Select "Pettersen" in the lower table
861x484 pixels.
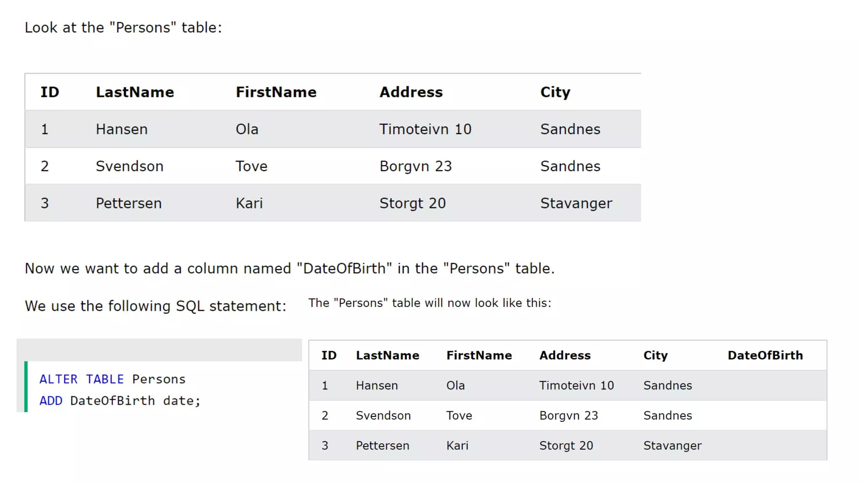(382, 445)
